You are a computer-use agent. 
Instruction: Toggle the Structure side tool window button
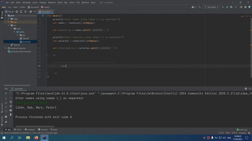pyautogui.click(x=2, y=108)
